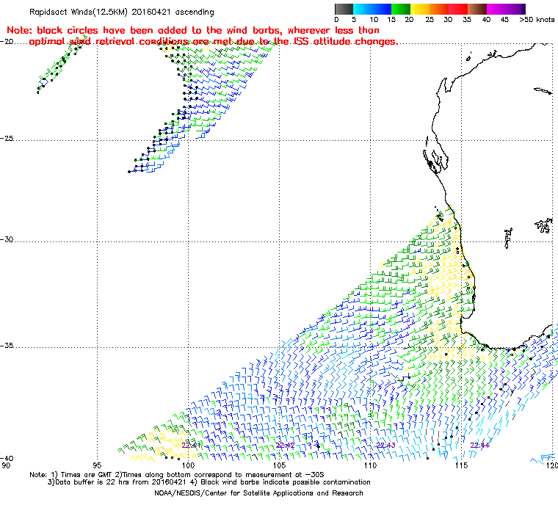Click the latitude axis label '-20'
The width and height of the screenshot is (558, 505).
(7, 42)
